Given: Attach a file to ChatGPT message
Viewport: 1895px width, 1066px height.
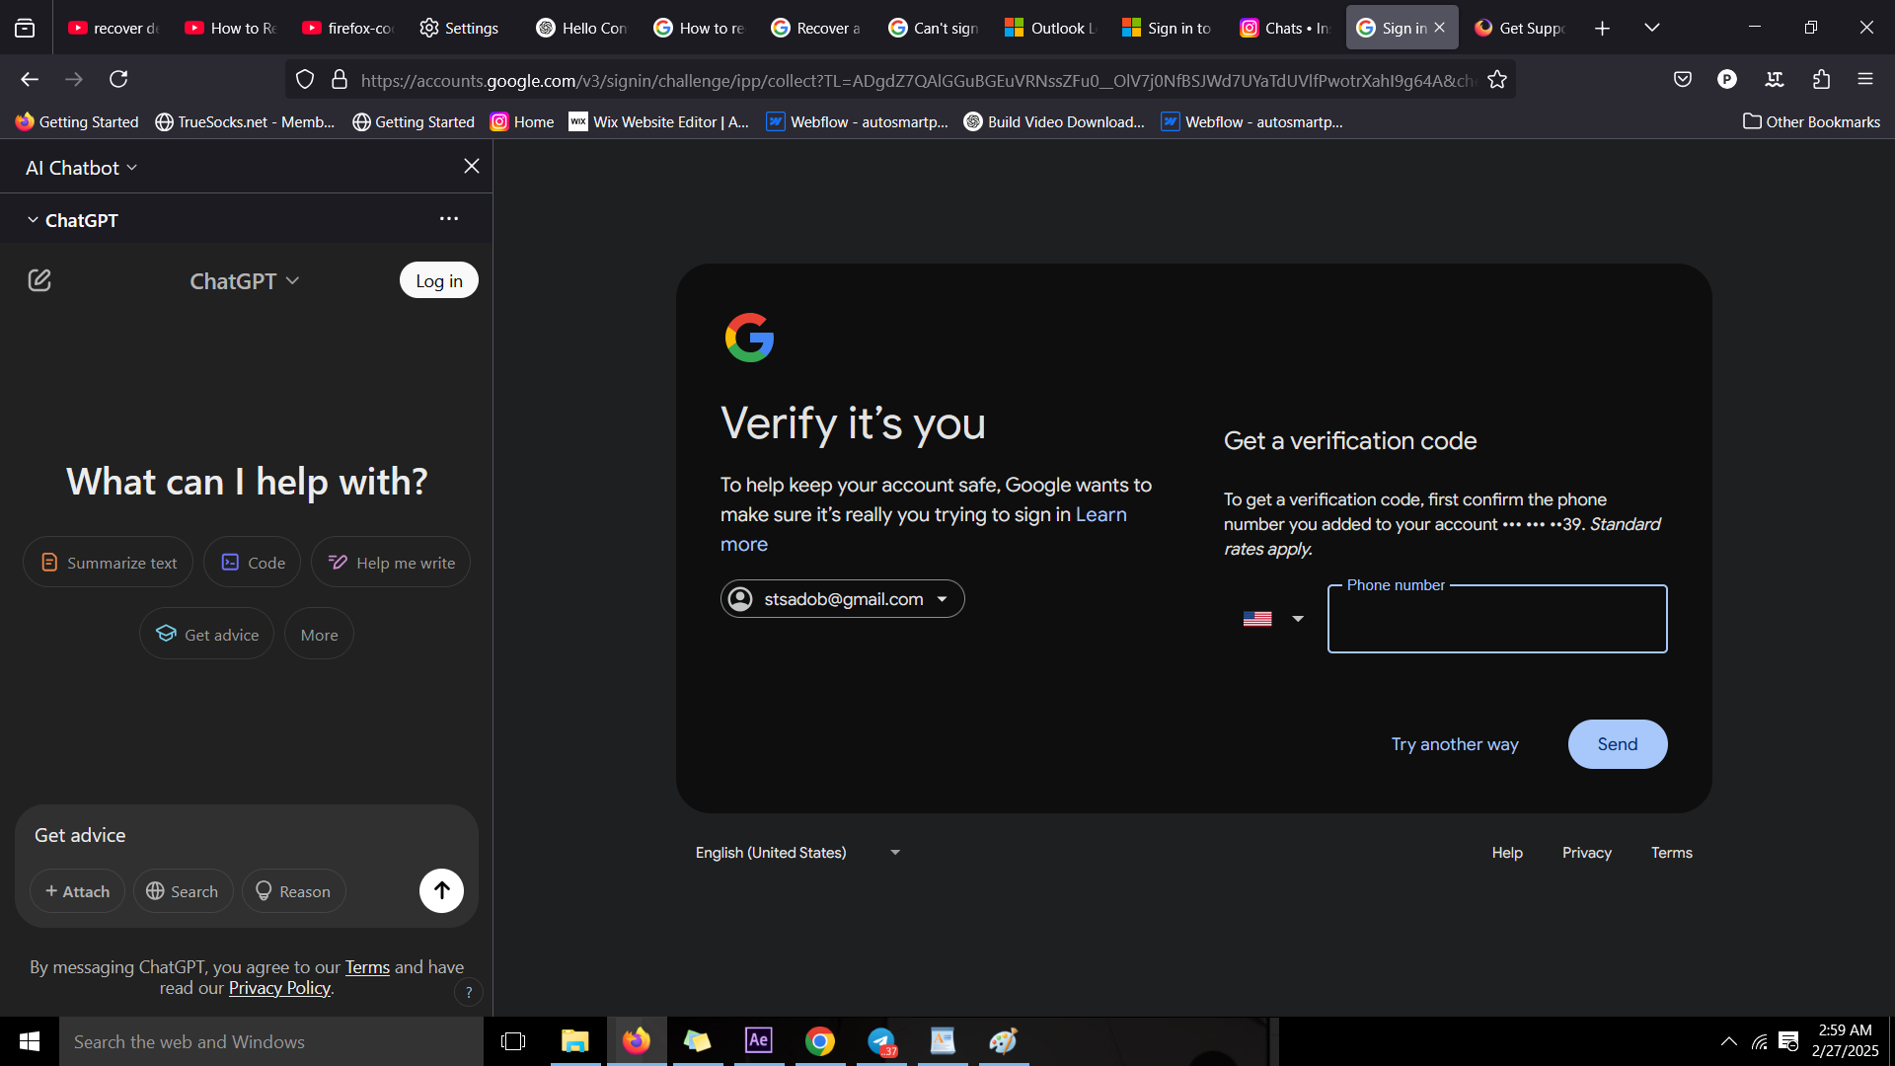Looking at the screenshot, I should click(x=77, y=891).
